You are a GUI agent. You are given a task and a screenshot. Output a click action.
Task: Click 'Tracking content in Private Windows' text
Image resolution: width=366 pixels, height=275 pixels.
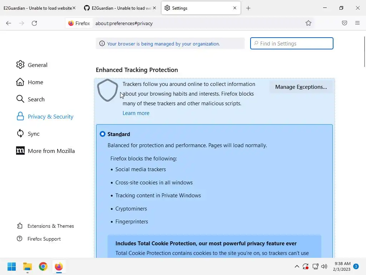[x=158, y=196]
